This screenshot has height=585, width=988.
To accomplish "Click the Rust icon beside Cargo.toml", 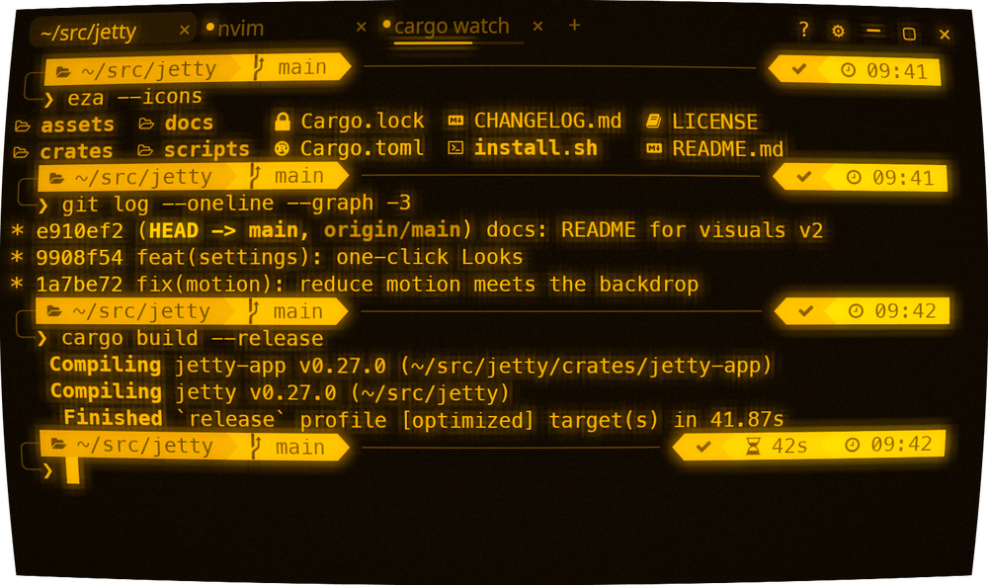I will 282,148.
